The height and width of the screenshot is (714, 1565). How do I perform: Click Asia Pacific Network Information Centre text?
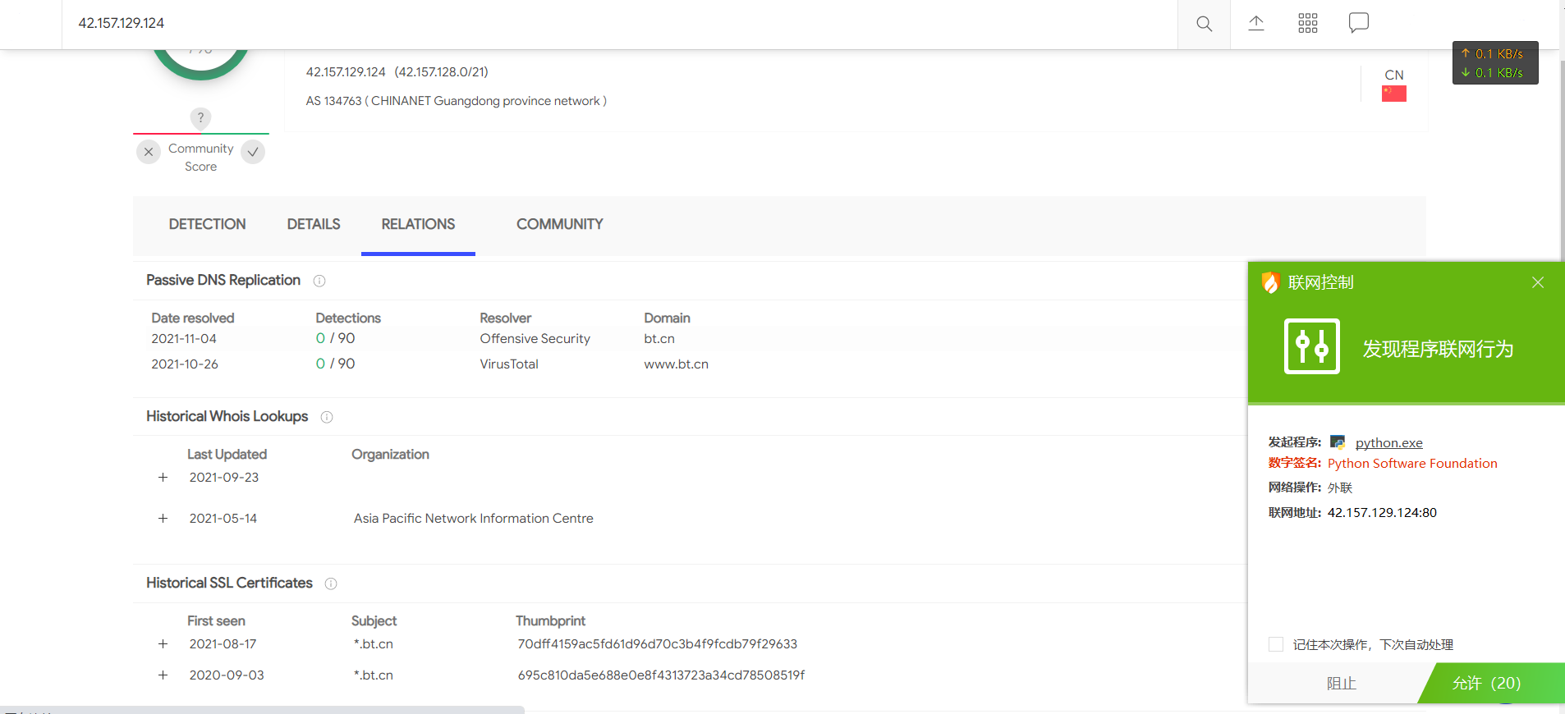(473, 518)
